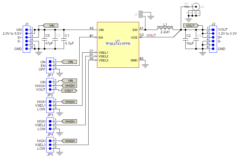Image resolution: width=239 pixels, height=159 pixels.
Task: Select the grayed-out J3 component
Action: tap(141, 14)
